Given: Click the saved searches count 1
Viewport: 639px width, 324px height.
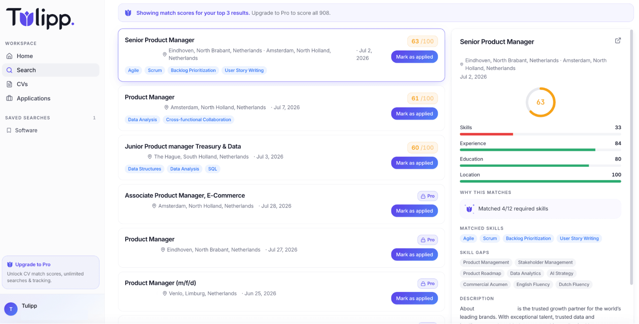Looking at the screenshot, I should click(94, 118).
